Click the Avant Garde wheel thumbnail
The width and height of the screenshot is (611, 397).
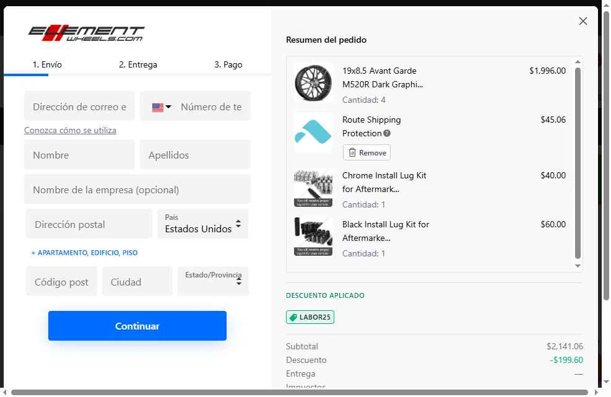(x=313, y=83)
